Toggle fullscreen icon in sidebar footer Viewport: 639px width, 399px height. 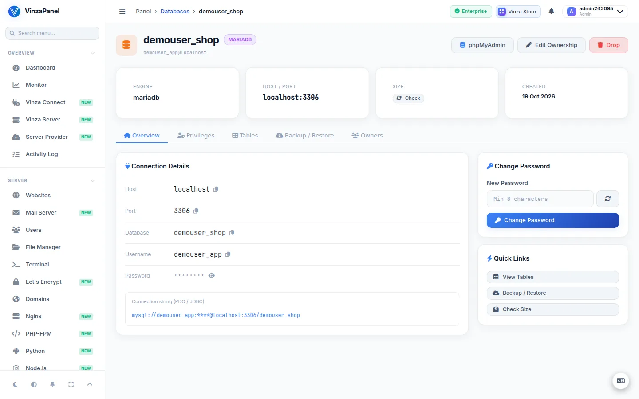click(x=71, y=384)
